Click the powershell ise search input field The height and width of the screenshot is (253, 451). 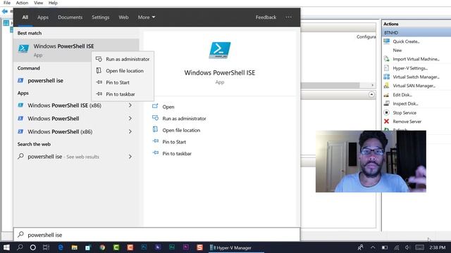tap(156, 235)
